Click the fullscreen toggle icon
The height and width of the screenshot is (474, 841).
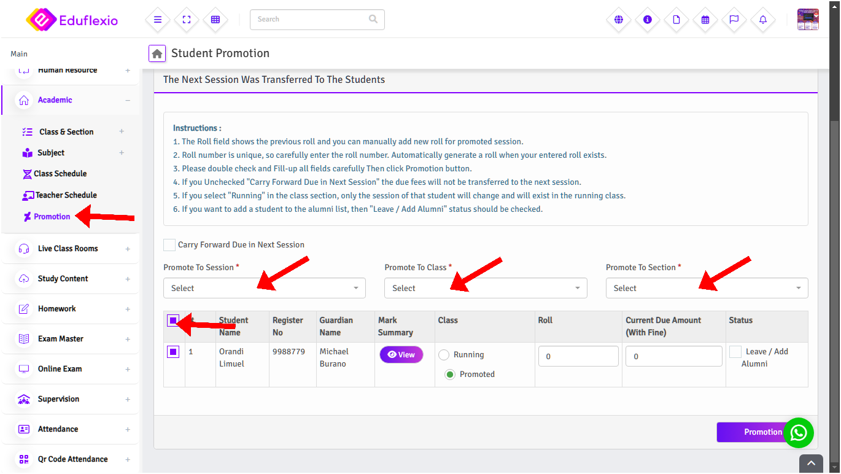[187, 20]
